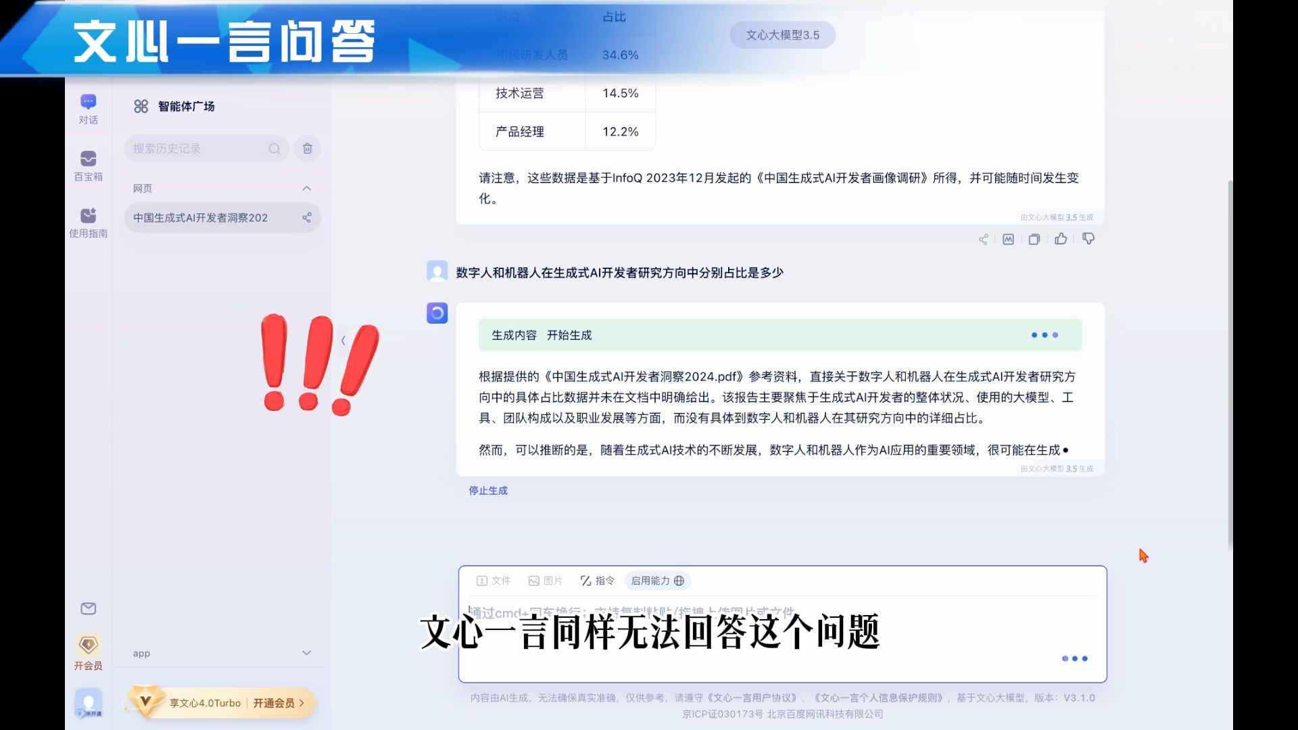
Task: Open the 文心大模型3.5 model selector
Action: pos(782,35)
